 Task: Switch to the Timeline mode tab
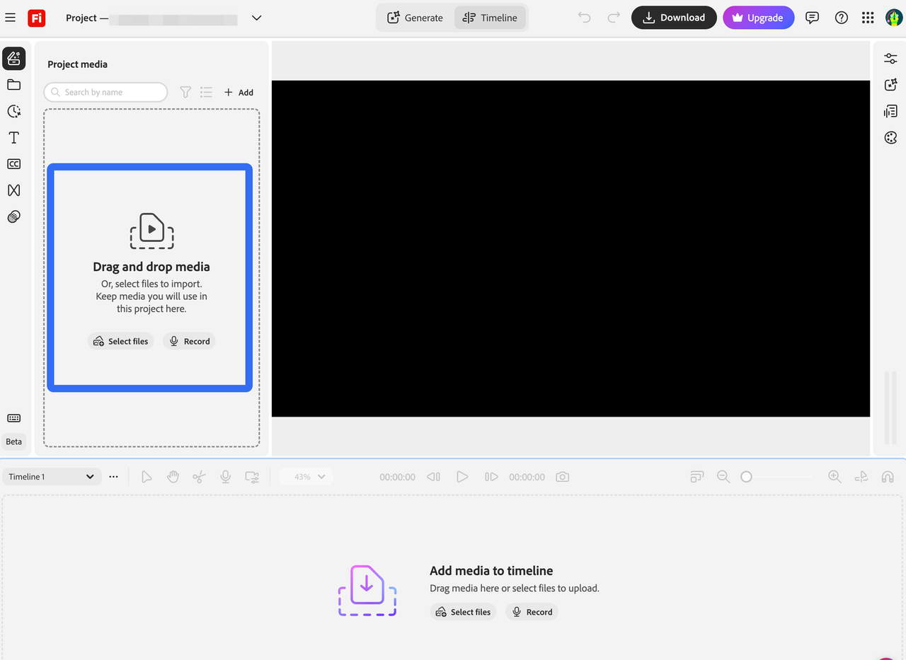click(x=490, y=18)
